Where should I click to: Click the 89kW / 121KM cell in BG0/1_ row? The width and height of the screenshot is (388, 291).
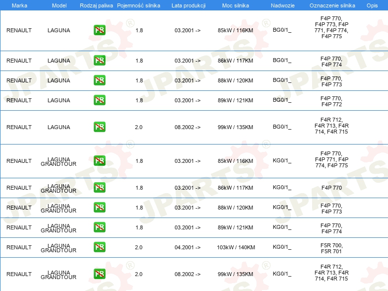click(x=235, y=100)
